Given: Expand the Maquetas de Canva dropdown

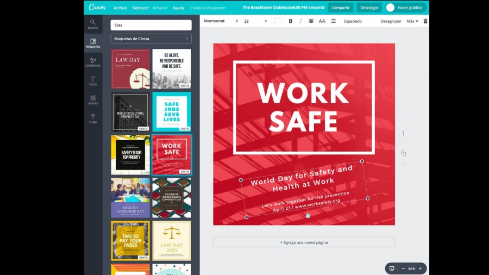Looking at the screenshot, I should pyautogui.click(x=151, y=39).
